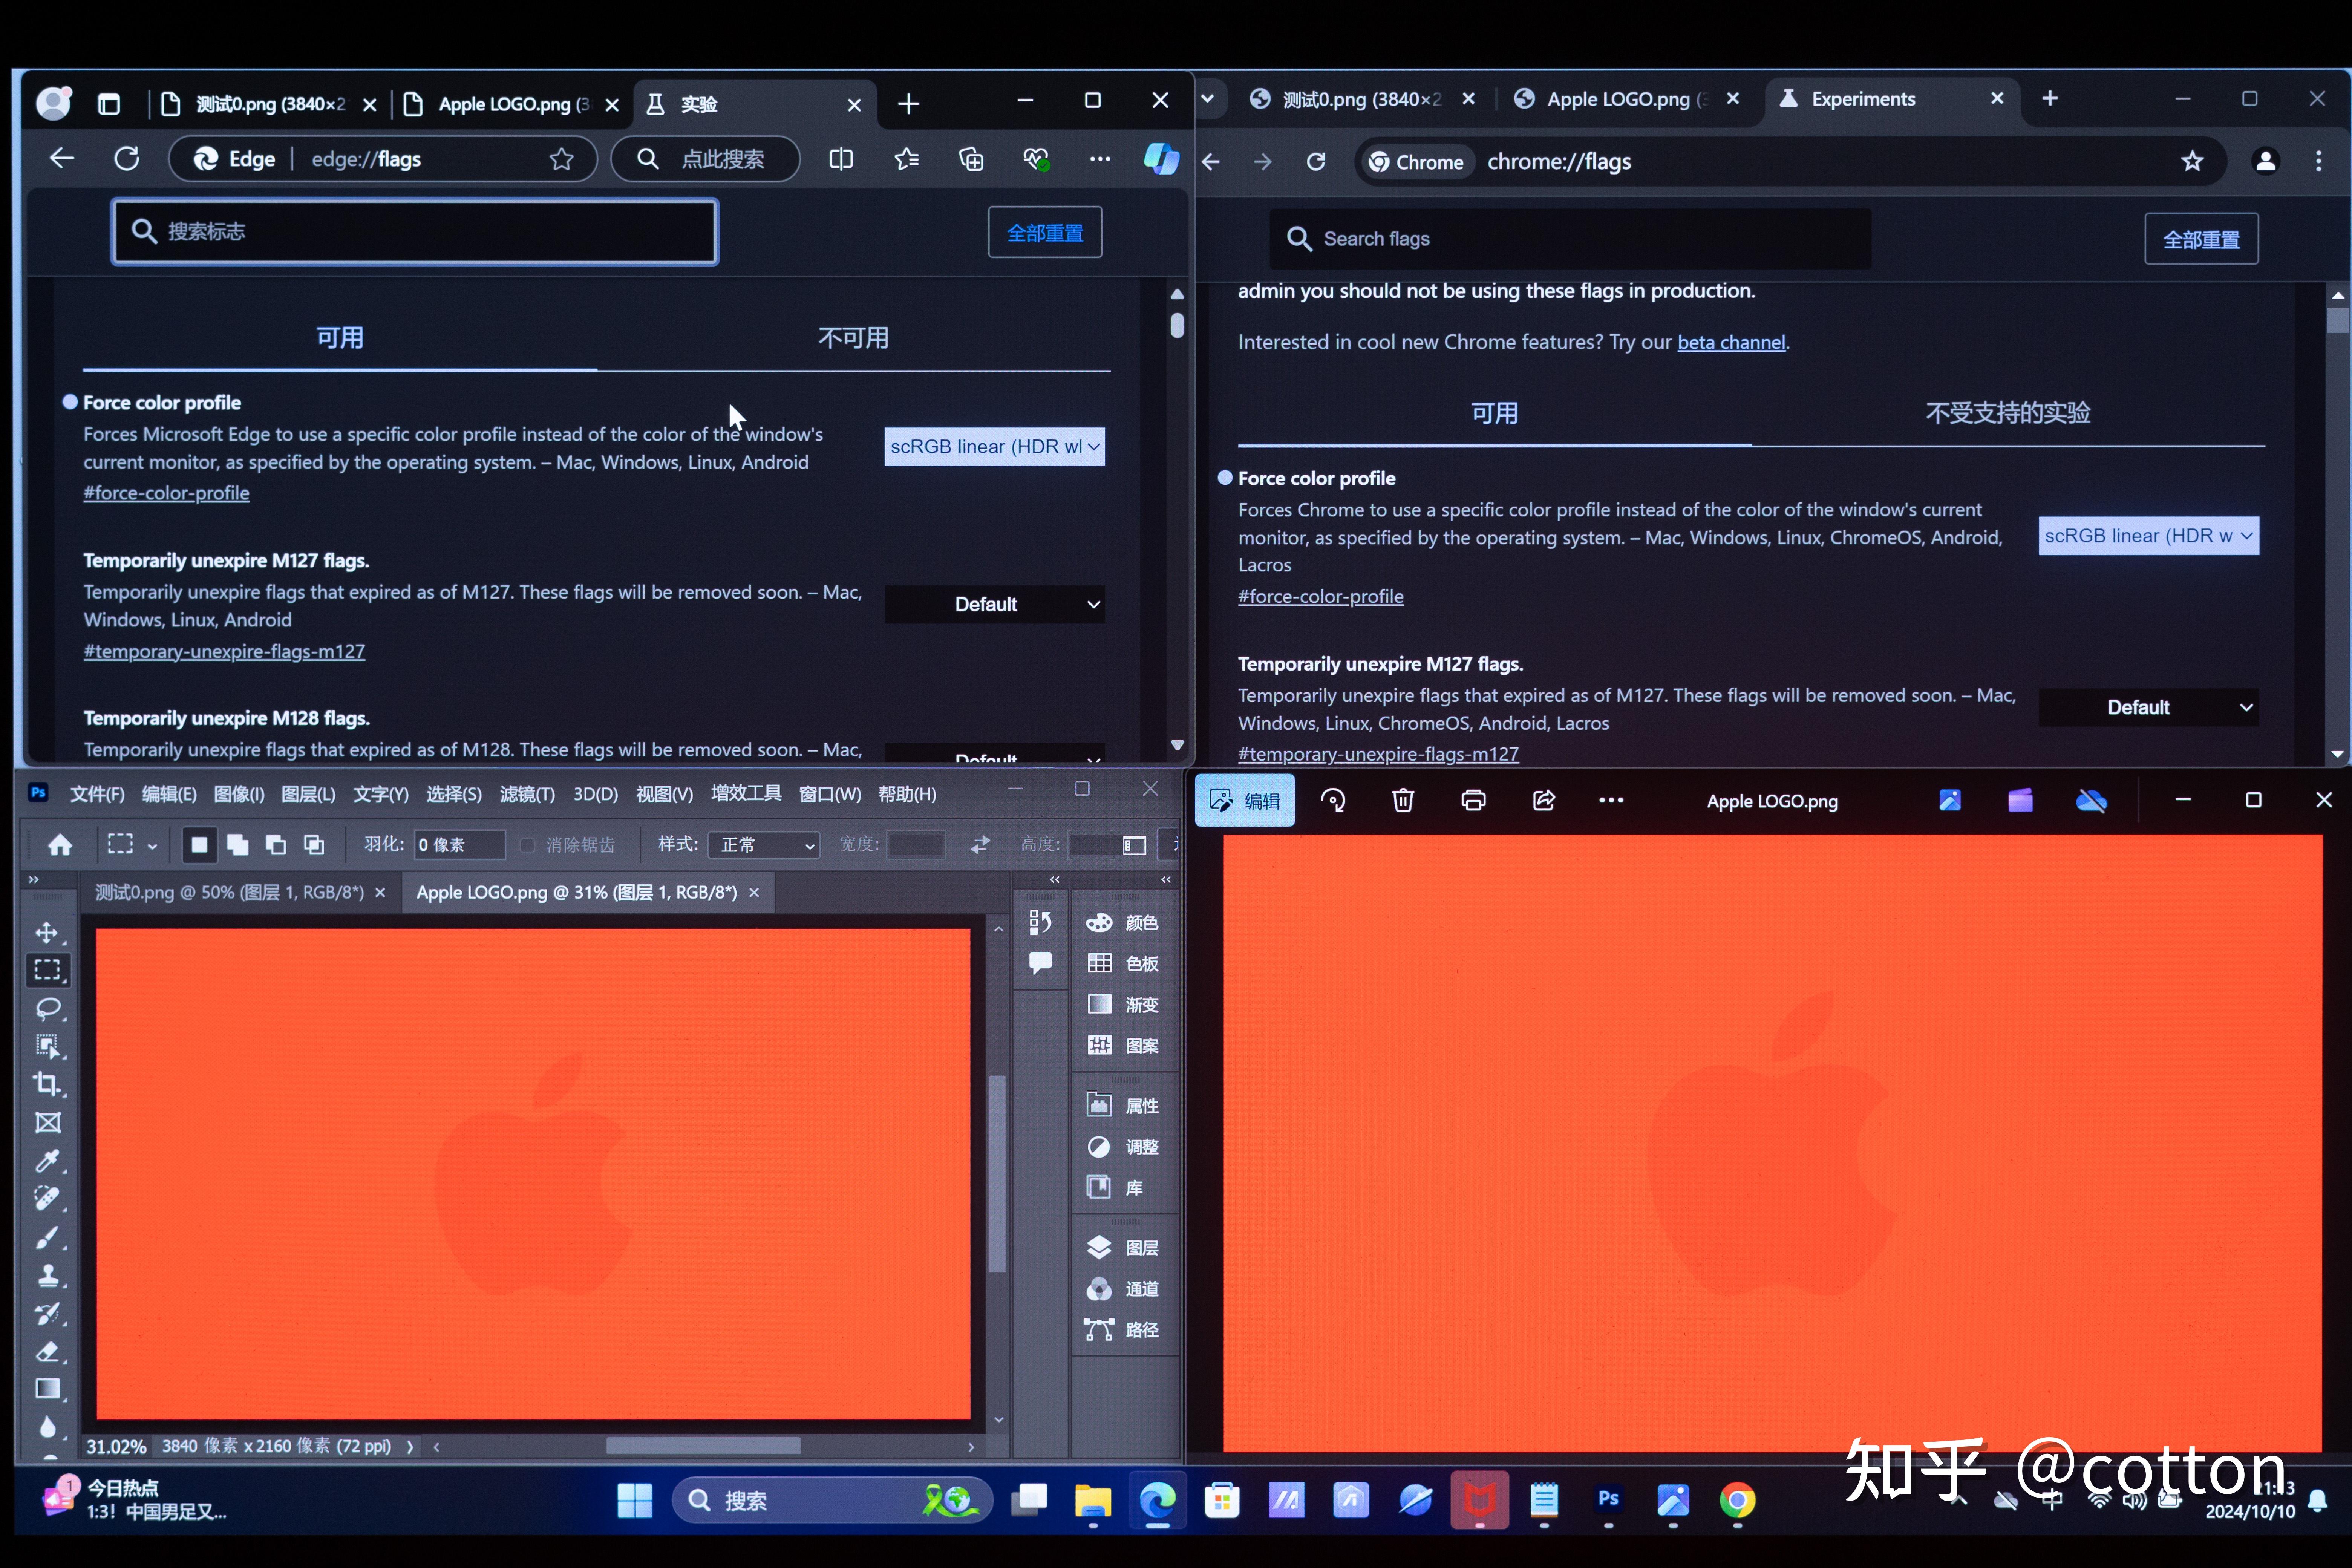
Task: Open the 路径 (Paths) panel
Action: [x=1122, y=1330]
